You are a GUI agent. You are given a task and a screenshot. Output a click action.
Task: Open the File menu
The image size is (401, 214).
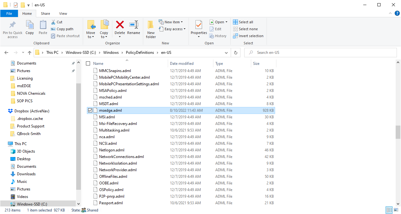tap(9, 14)
